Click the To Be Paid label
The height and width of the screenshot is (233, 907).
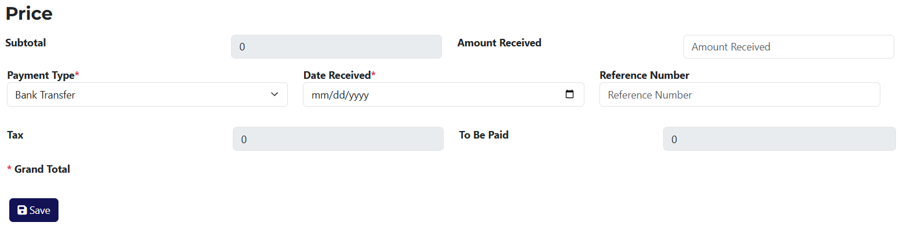pos(484,135)
